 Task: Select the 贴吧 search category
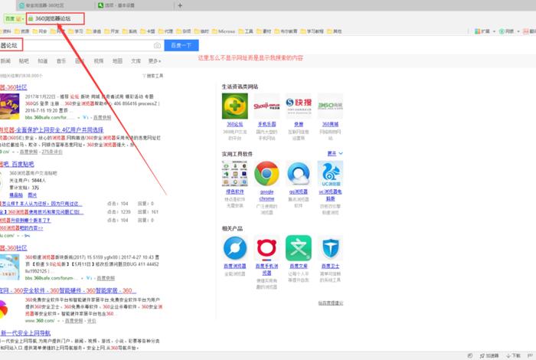point(24,61)
